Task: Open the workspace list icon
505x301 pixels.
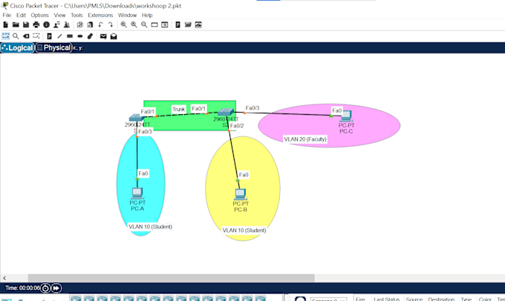Action: click(165, 24)
